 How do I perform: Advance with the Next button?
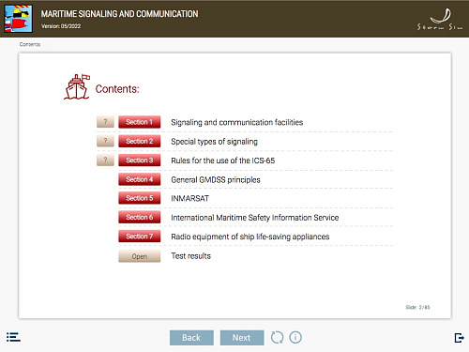point(242,338)
